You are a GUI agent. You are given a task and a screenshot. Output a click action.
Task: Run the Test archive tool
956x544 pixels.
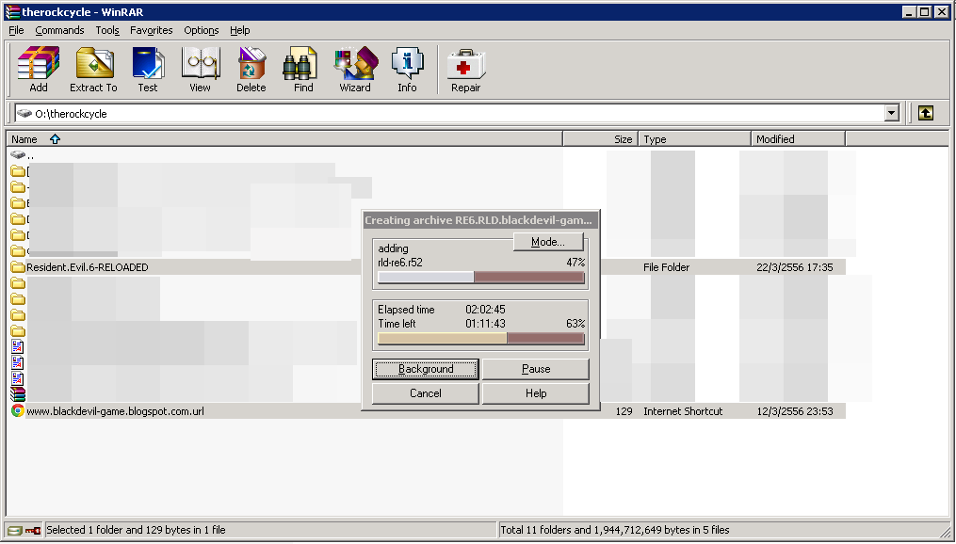(x=148, y=70)
